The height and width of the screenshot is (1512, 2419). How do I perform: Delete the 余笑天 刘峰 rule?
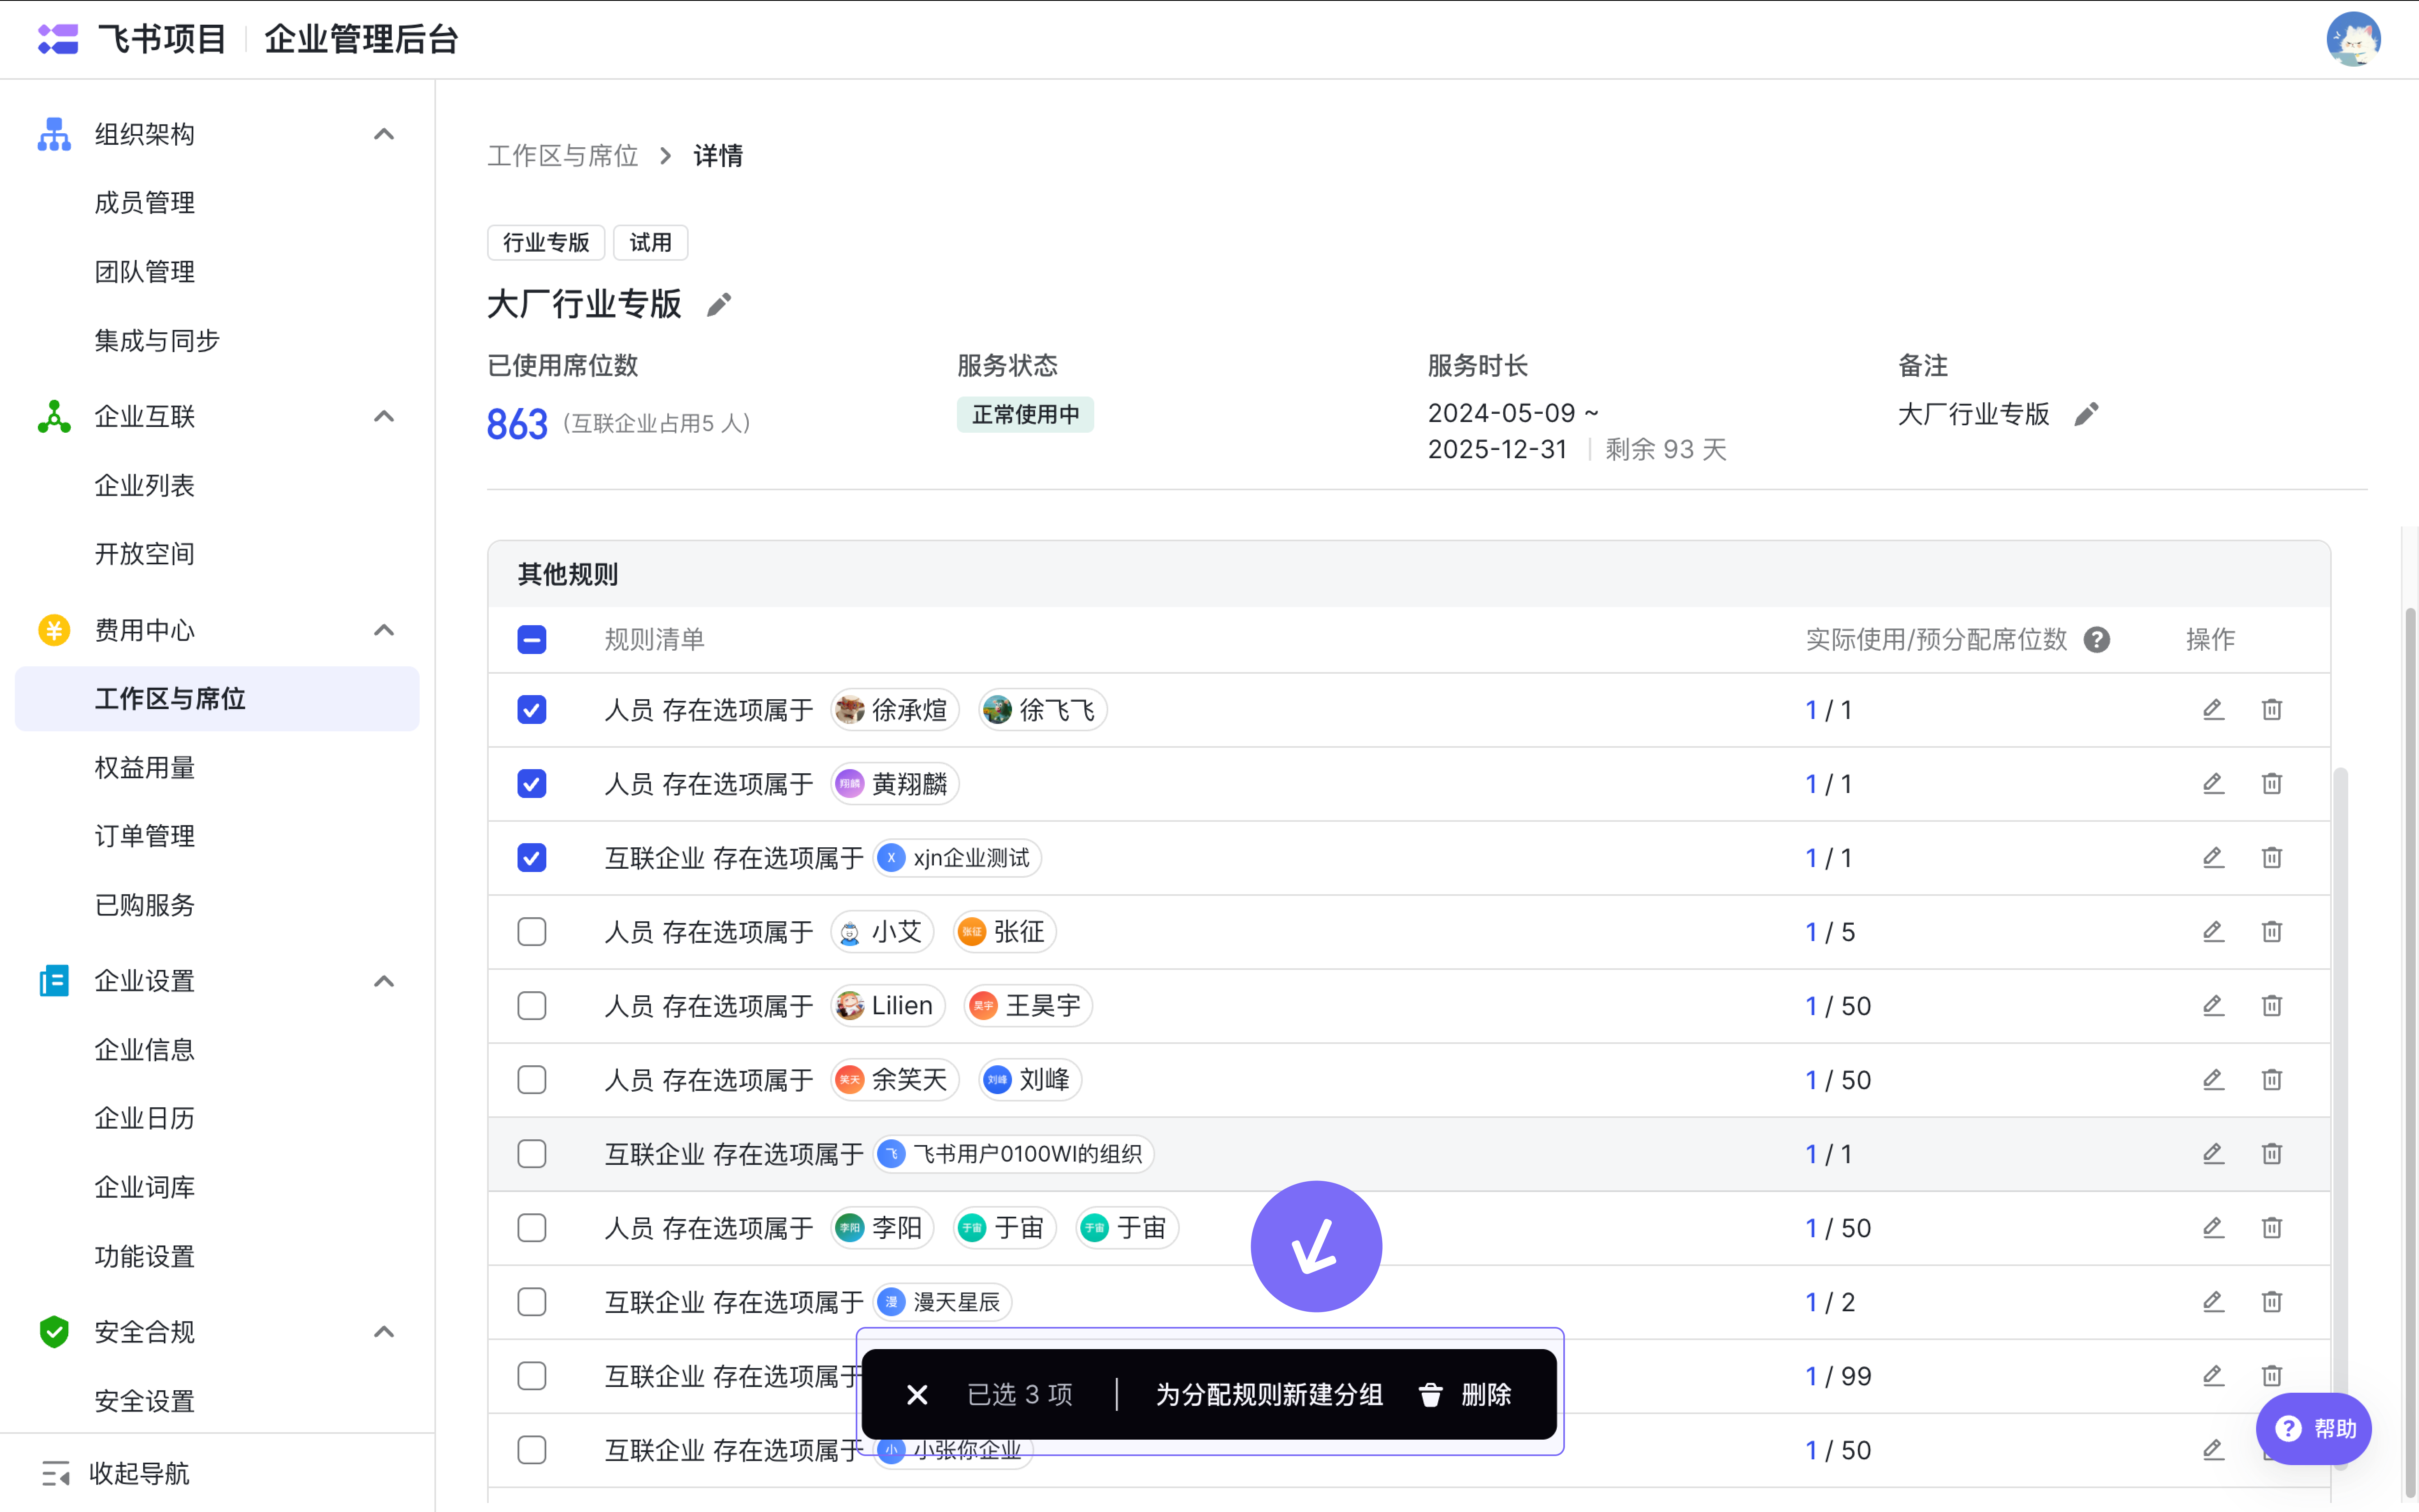pos(2272,1080)
